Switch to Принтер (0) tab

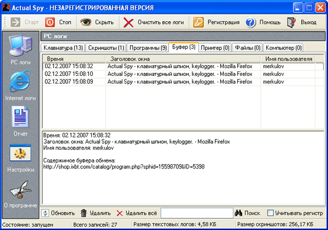click(215, 48)
